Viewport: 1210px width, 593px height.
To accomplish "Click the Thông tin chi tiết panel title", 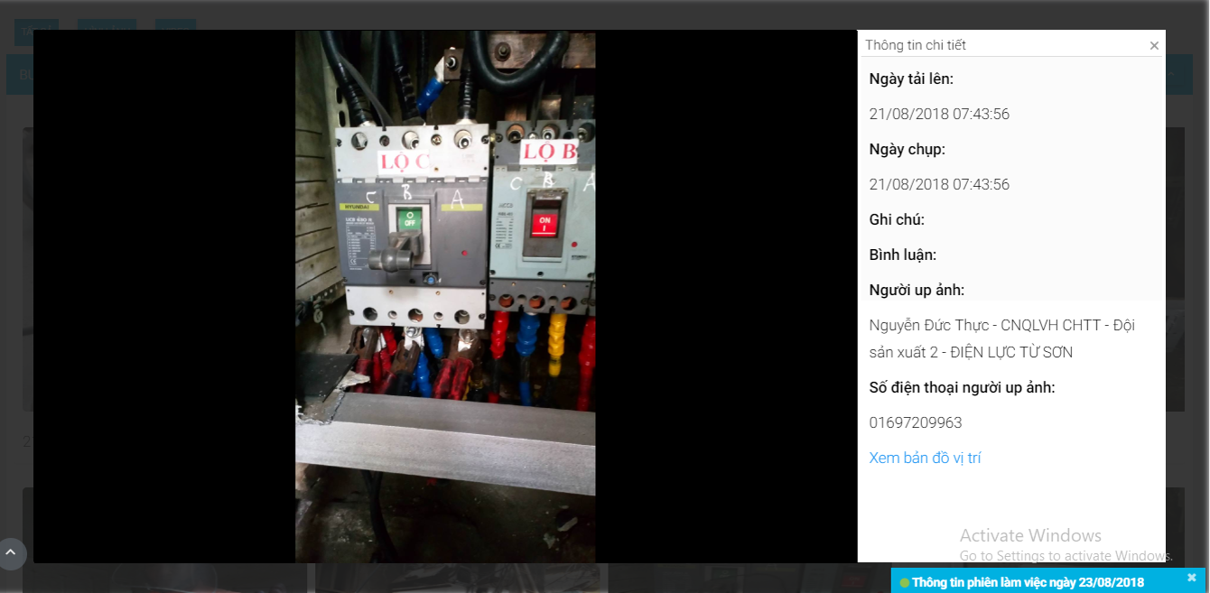I will [915, 45].
